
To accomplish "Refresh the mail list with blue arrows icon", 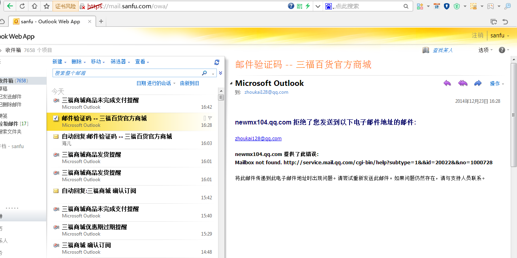I will pyautogui.click(x=217, y=62).
